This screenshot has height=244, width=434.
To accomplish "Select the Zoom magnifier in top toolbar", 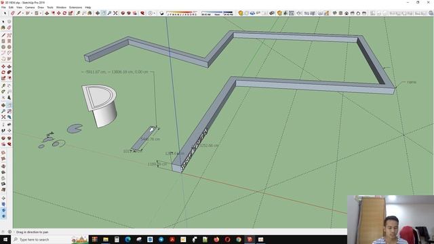I will coord(109,13).
